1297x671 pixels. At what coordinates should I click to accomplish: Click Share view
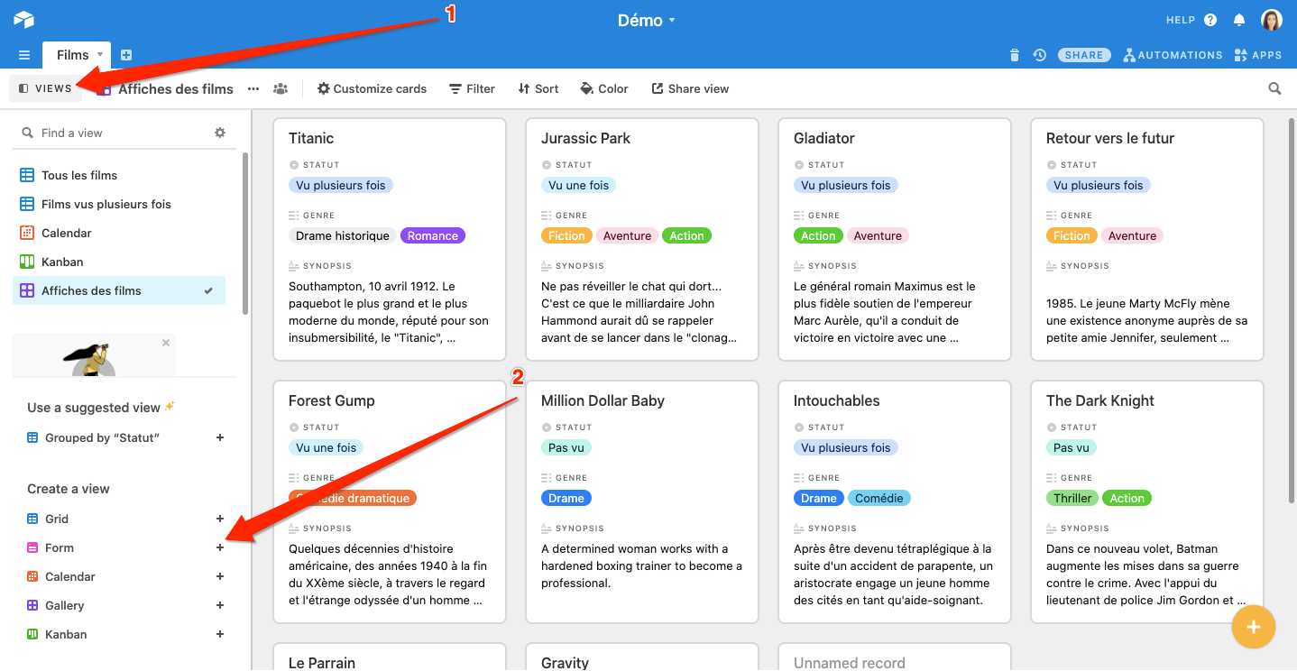(690, 88)
